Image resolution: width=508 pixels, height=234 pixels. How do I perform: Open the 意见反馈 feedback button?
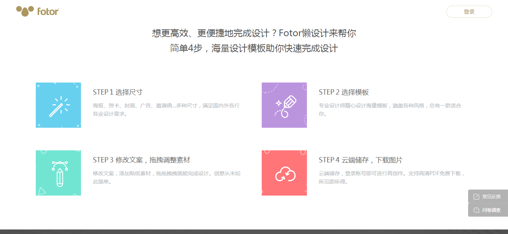coord(488,196)
